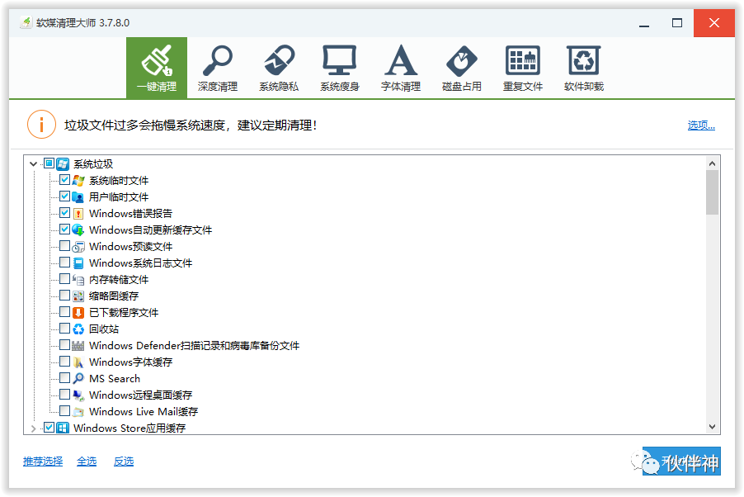Image resolution: width=744 pixels, height=497 pixels.
Task: Click the scrollbar down arrow
Action: (x=712, y=427)
